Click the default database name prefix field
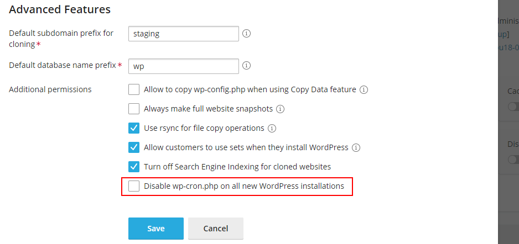Screen dimensions: 519x244 (184, 66)
